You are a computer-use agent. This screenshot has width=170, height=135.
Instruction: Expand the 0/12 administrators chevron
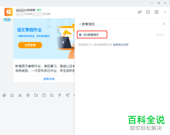[164, 35]
